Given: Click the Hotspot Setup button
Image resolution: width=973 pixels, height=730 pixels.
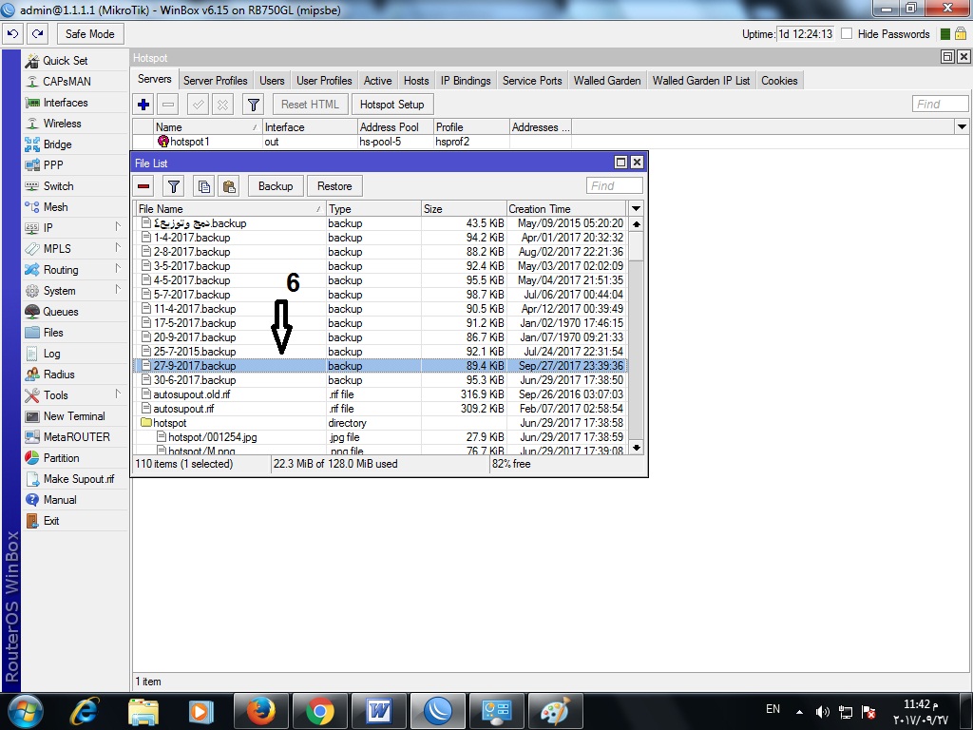Looking at the screenshot, I should pos(392,105).
